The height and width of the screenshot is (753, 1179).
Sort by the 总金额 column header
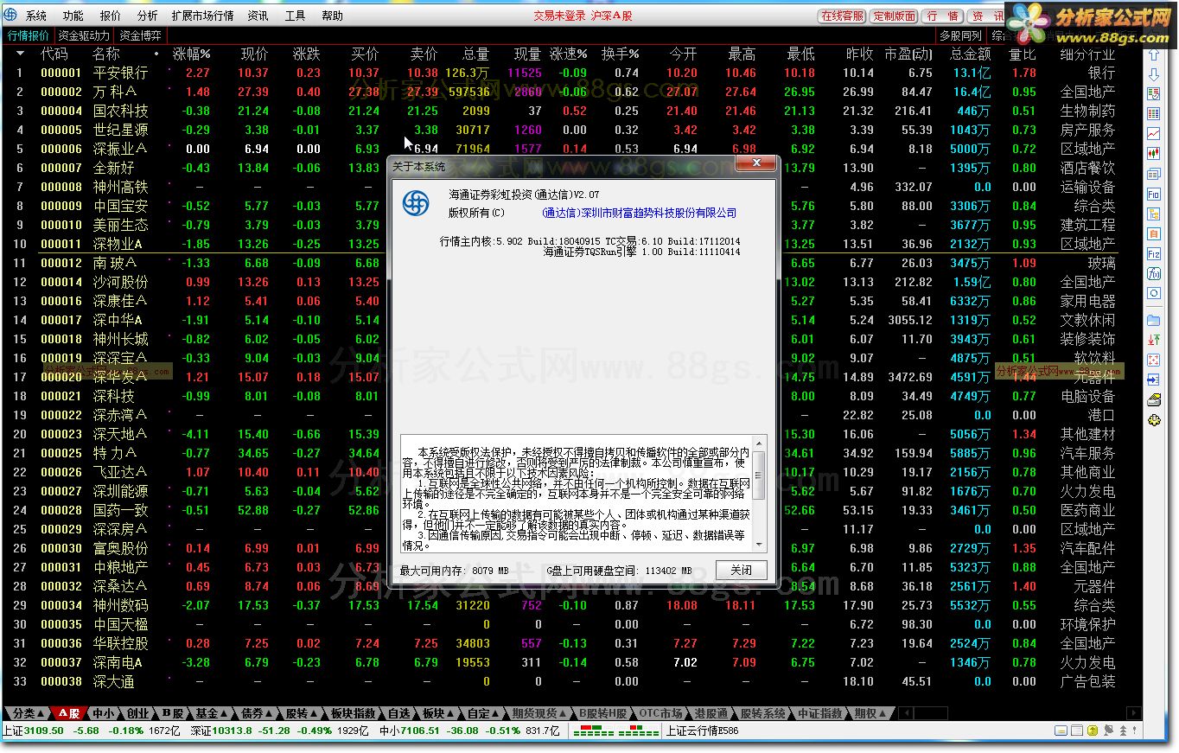click(x=971, y=54)
